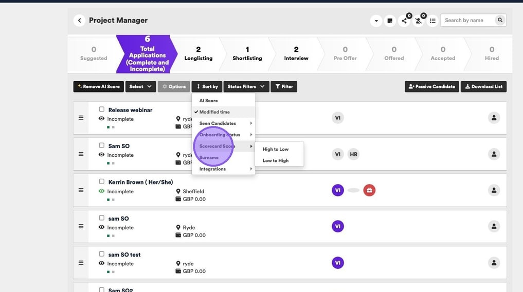Open the Status Filters dropdown
Viewport: 523px width, 292px height.
(x=246, y=87)
